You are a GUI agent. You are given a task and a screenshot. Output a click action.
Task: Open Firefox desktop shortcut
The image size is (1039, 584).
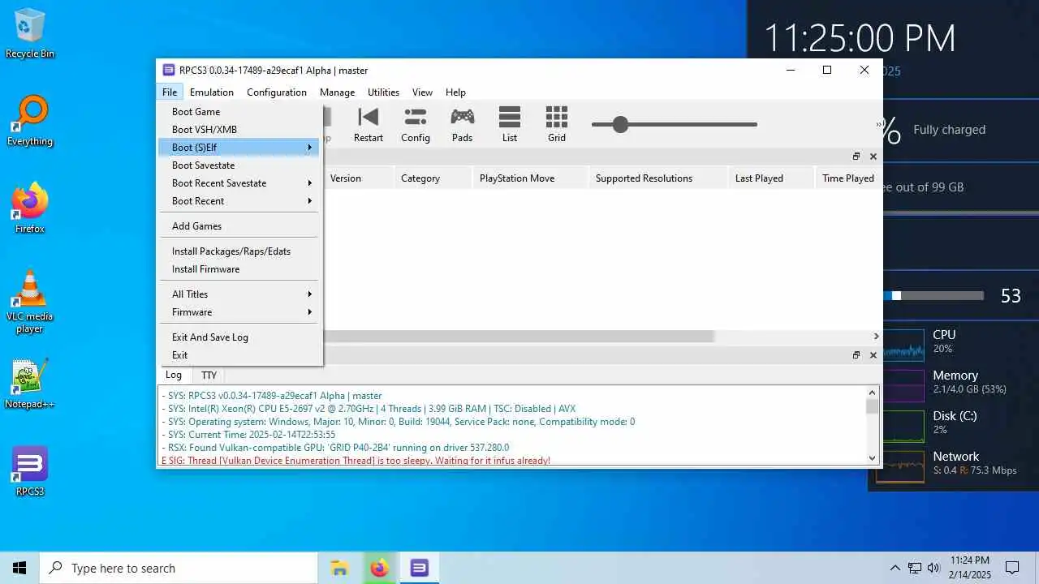(x=30, y=209)
